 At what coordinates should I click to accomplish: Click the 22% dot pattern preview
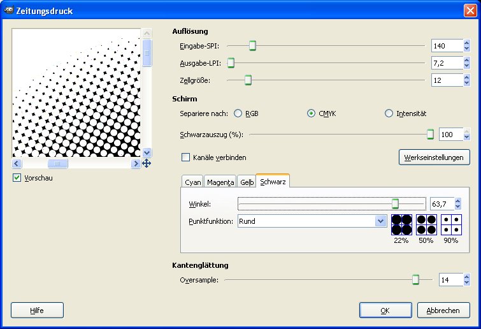[x=401, y=224]
